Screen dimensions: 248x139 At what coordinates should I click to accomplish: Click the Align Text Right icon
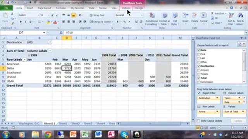tap(74, 22)
